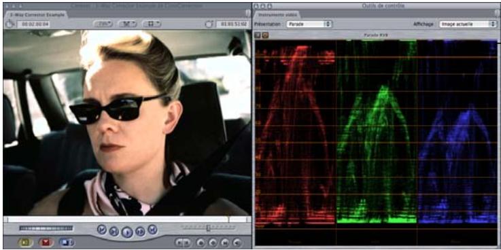Click the Canvas scrubber bar
Viewport: 501px width, 250px height.
click(127, 219)
